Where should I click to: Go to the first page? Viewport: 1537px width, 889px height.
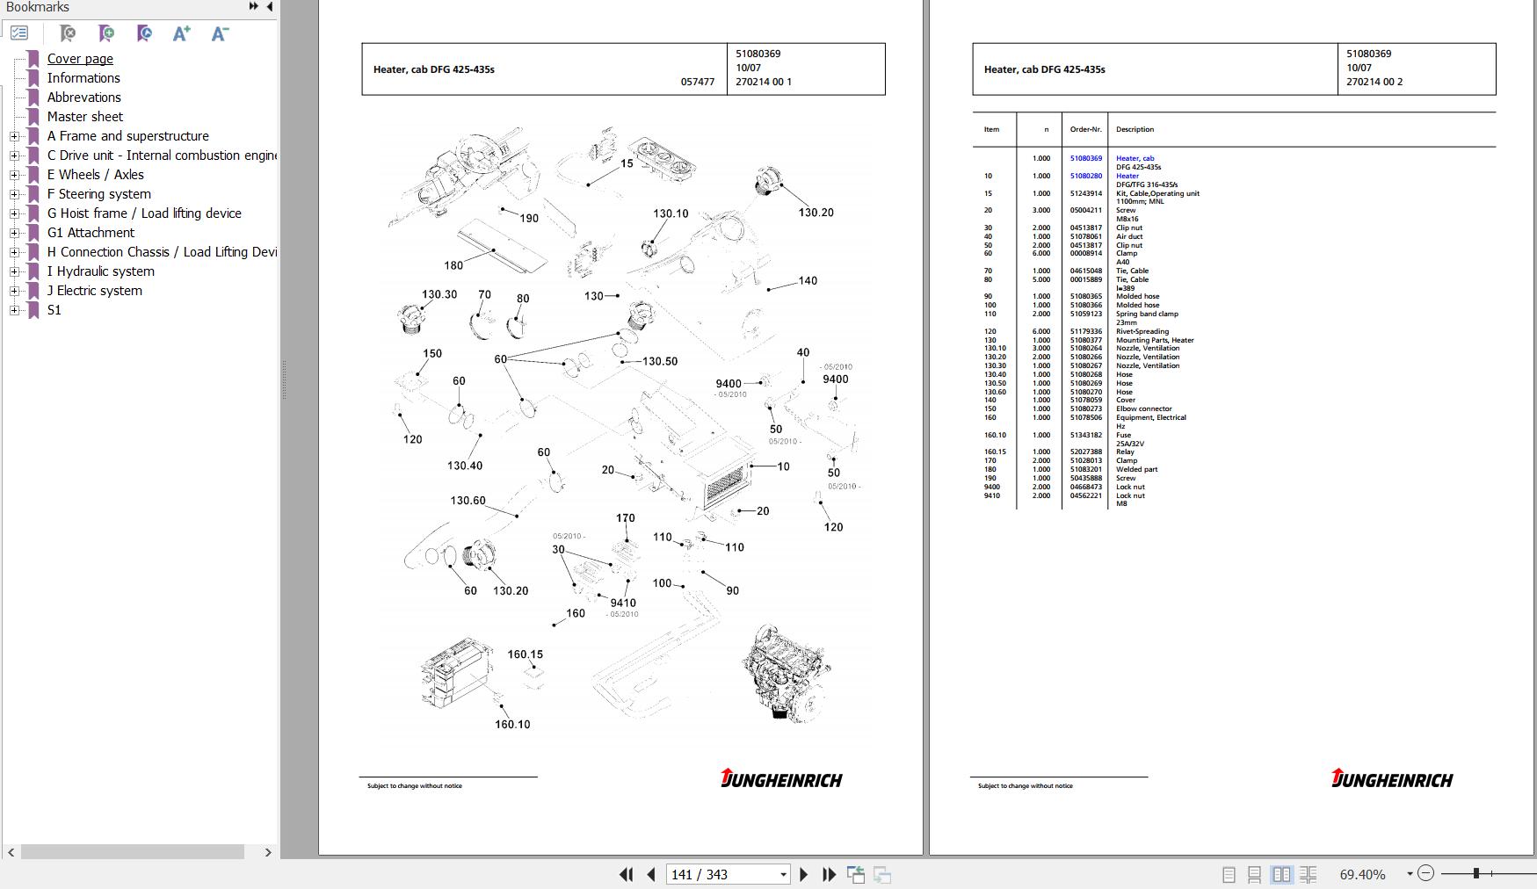pyautogui.click(x=626, y=874)
